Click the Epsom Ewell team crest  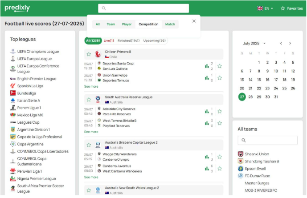(x=241, y=169)
